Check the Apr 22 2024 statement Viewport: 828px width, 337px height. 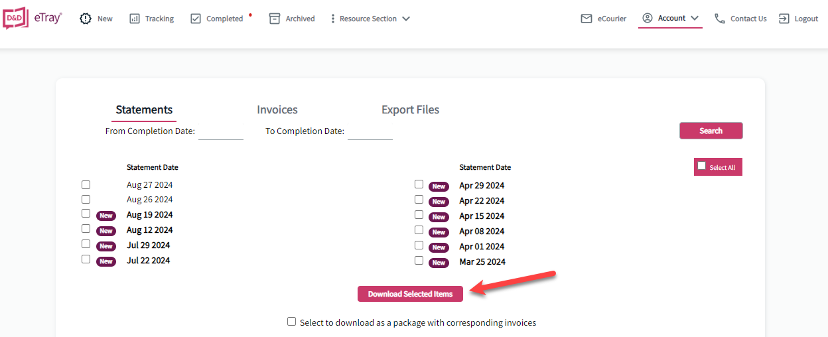click(419, 200)
